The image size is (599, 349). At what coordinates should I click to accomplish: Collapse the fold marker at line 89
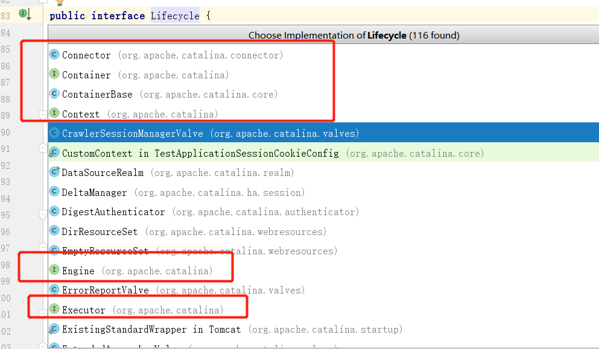(43, 114)
